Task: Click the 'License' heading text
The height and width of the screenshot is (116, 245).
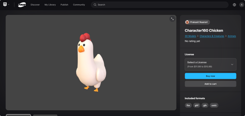Action: [x=189, y=54]
